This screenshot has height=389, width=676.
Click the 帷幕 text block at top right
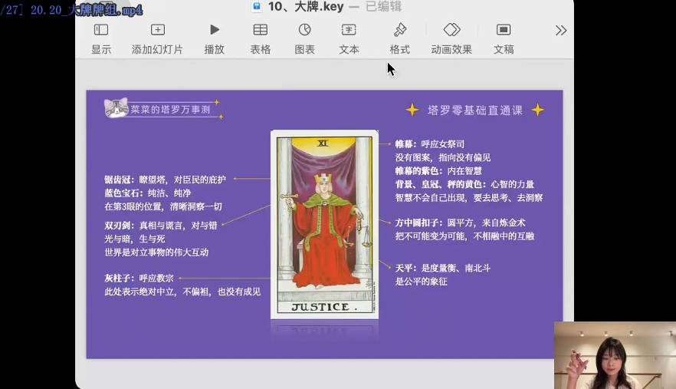click(468, 170)
